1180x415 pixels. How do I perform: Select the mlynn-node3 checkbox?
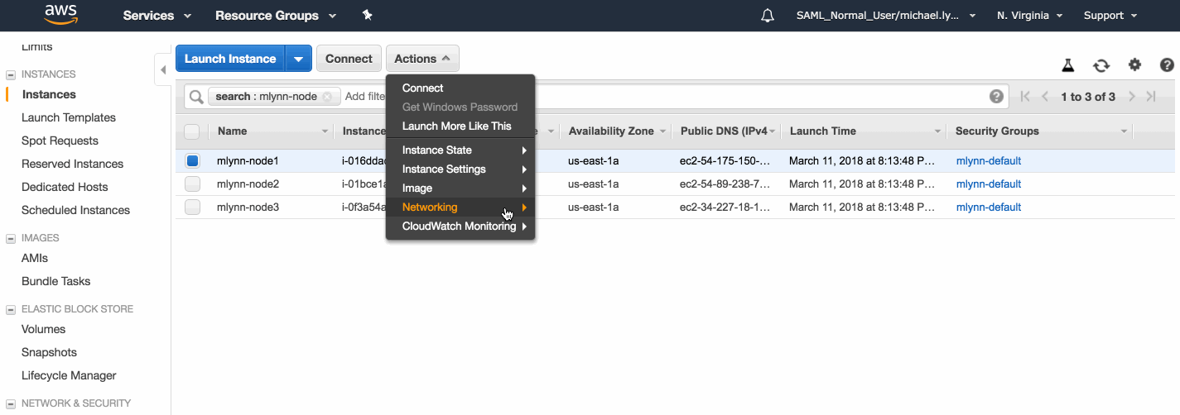(x=192, y=207)
